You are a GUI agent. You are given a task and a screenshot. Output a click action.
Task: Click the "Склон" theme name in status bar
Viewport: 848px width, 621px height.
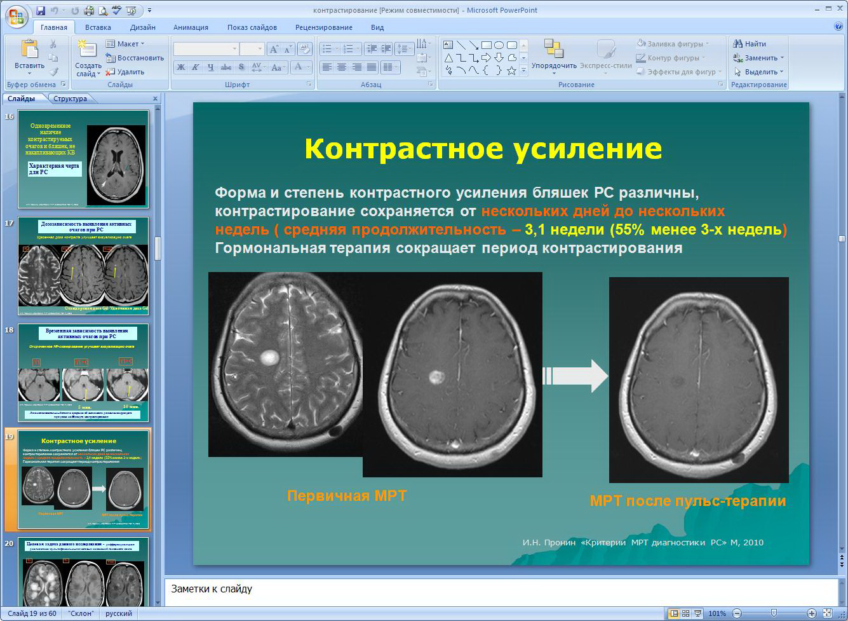(81, 613)
